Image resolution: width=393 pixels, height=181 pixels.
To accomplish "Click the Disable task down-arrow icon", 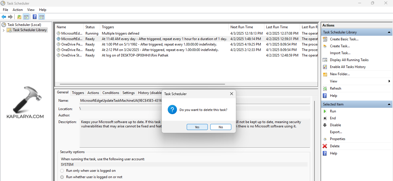I will [x=325, y=125].
